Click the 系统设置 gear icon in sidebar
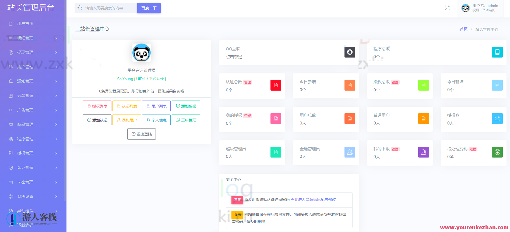Screen dimensions: 510x232 pyautogui.click(x=11, y=197)
